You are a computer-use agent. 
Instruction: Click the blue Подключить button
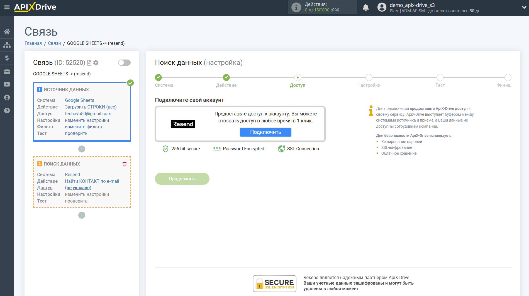coord(265,132)
